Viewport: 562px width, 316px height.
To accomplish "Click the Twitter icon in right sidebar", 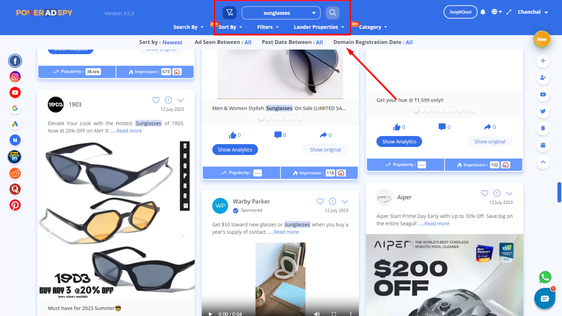I will pyautogui.click(x=543, y=111).
